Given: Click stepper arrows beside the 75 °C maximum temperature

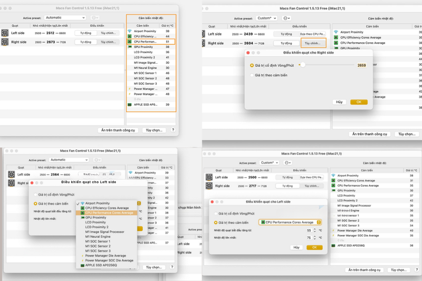Looking at the screenshot, I should [314, 238].
